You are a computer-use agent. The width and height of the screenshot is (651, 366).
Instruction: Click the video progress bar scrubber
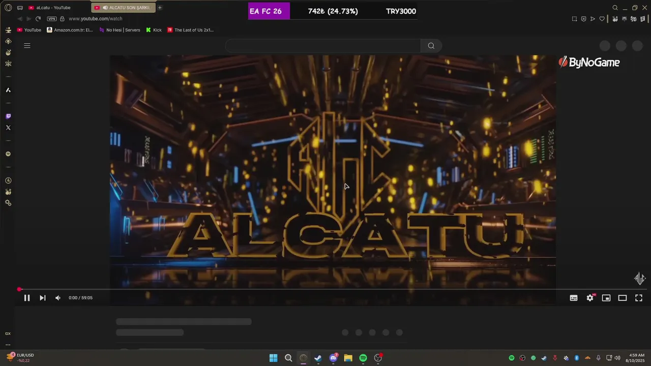tap(19, 289)
